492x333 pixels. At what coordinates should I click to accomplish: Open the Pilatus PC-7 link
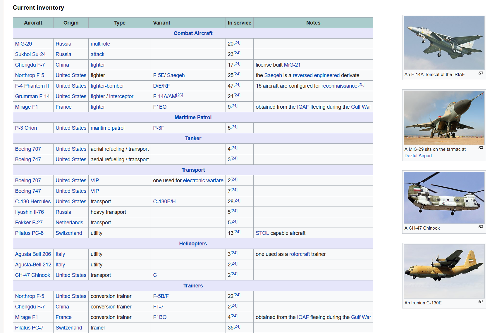click(29, 328)
